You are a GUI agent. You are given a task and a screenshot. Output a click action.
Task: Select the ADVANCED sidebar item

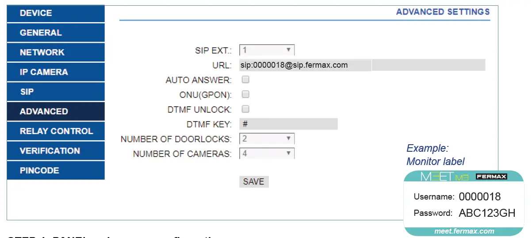tap(56, 111)
